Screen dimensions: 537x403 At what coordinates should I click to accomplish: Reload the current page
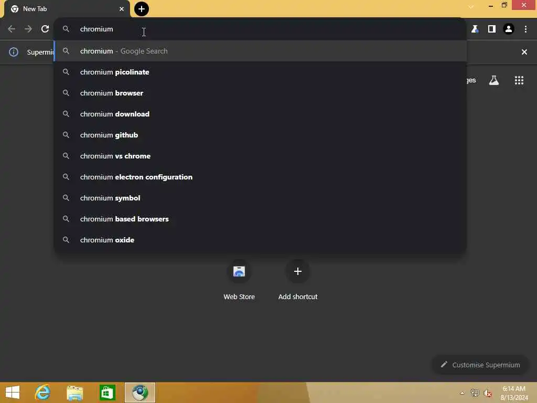click(x=45, y=29)
